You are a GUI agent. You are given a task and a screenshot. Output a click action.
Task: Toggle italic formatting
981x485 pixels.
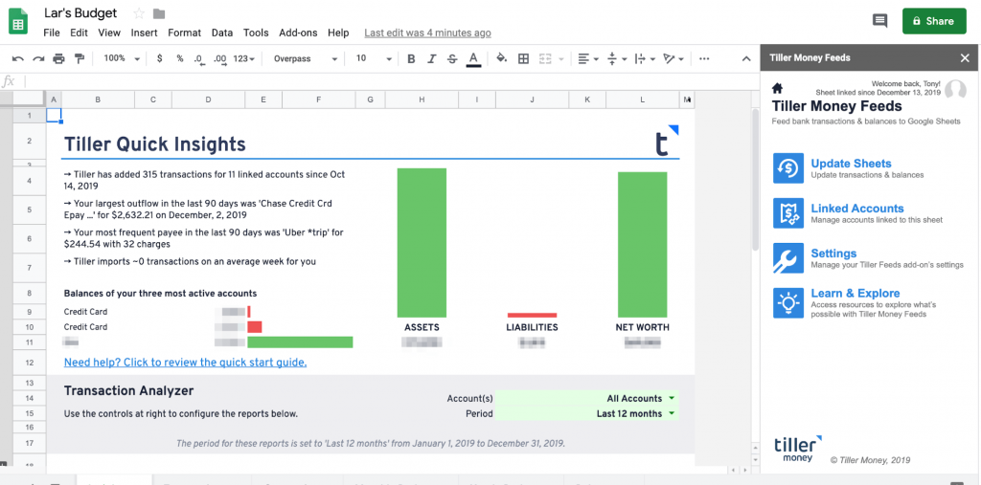432,58
